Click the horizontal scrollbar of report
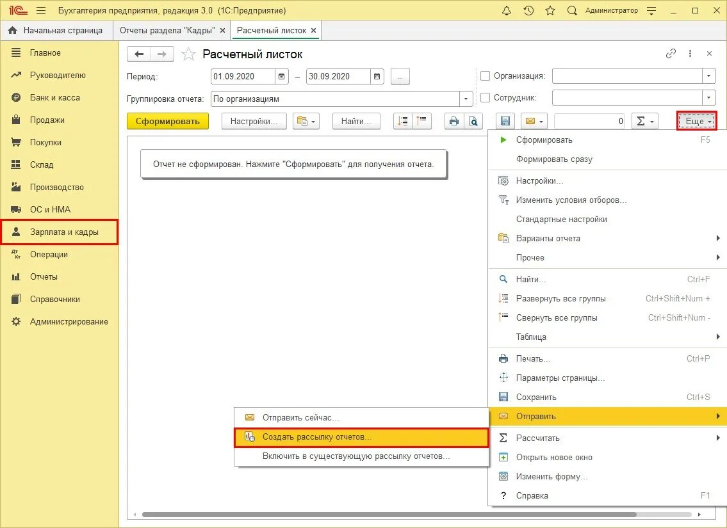Image resolution: width=727 pixels, height=528 pixels. (x=389, y=515)
